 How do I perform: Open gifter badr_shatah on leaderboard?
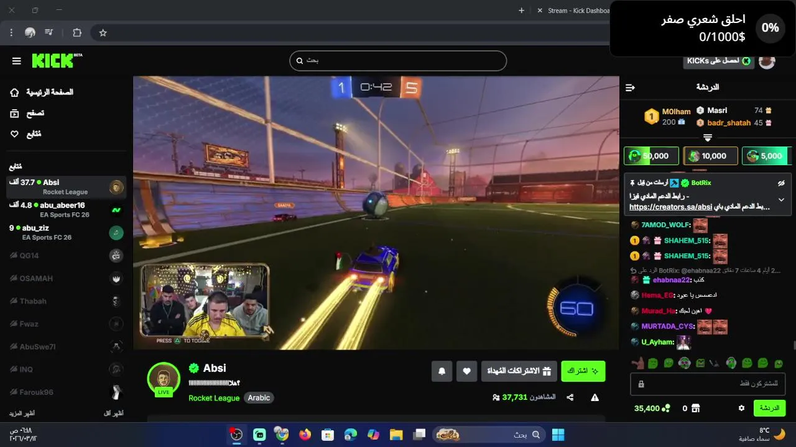(729, 123)
